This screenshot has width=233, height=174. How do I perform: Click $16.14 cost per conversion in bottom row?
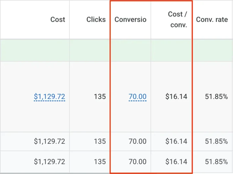(176, 162)
